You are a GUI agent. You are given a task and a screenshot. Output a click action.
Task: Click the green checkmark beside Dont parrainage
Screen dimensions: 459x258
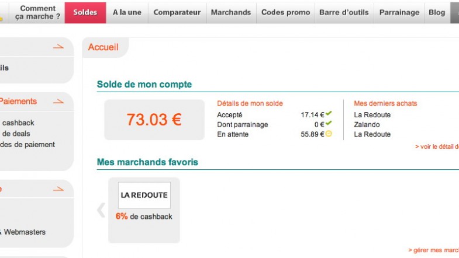pyautogui.click(x=329, y=123)
